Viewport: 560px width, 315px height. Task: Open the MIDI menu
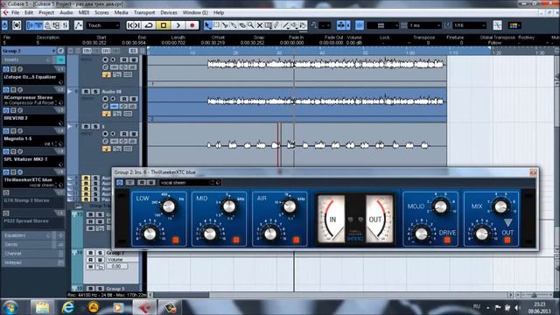(84, 12)
